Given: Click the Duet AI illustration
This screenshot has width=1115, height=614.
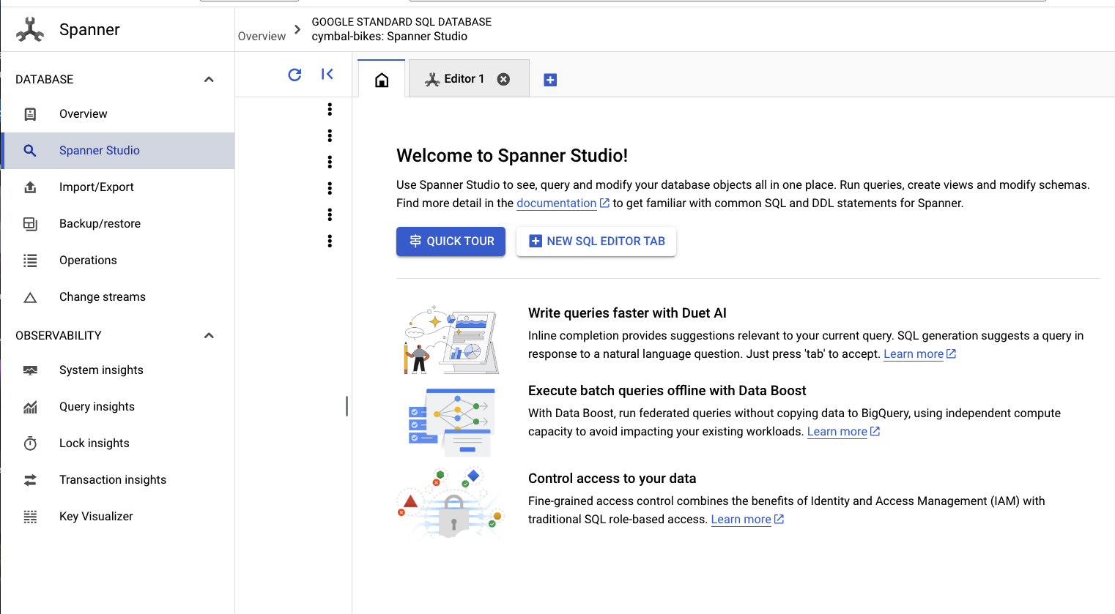Looking at the screenshot, I should [x=451, y=340].
